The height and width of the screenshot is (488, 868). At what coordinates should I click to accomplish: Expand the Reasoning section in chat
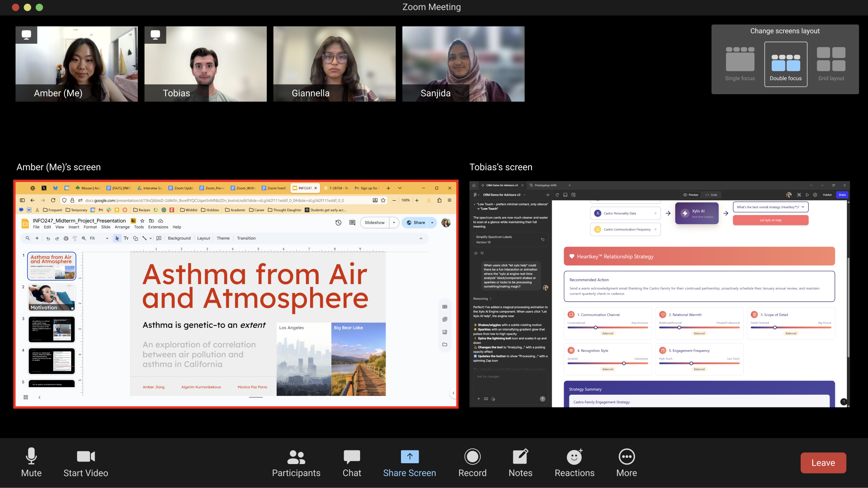point(482,298)
